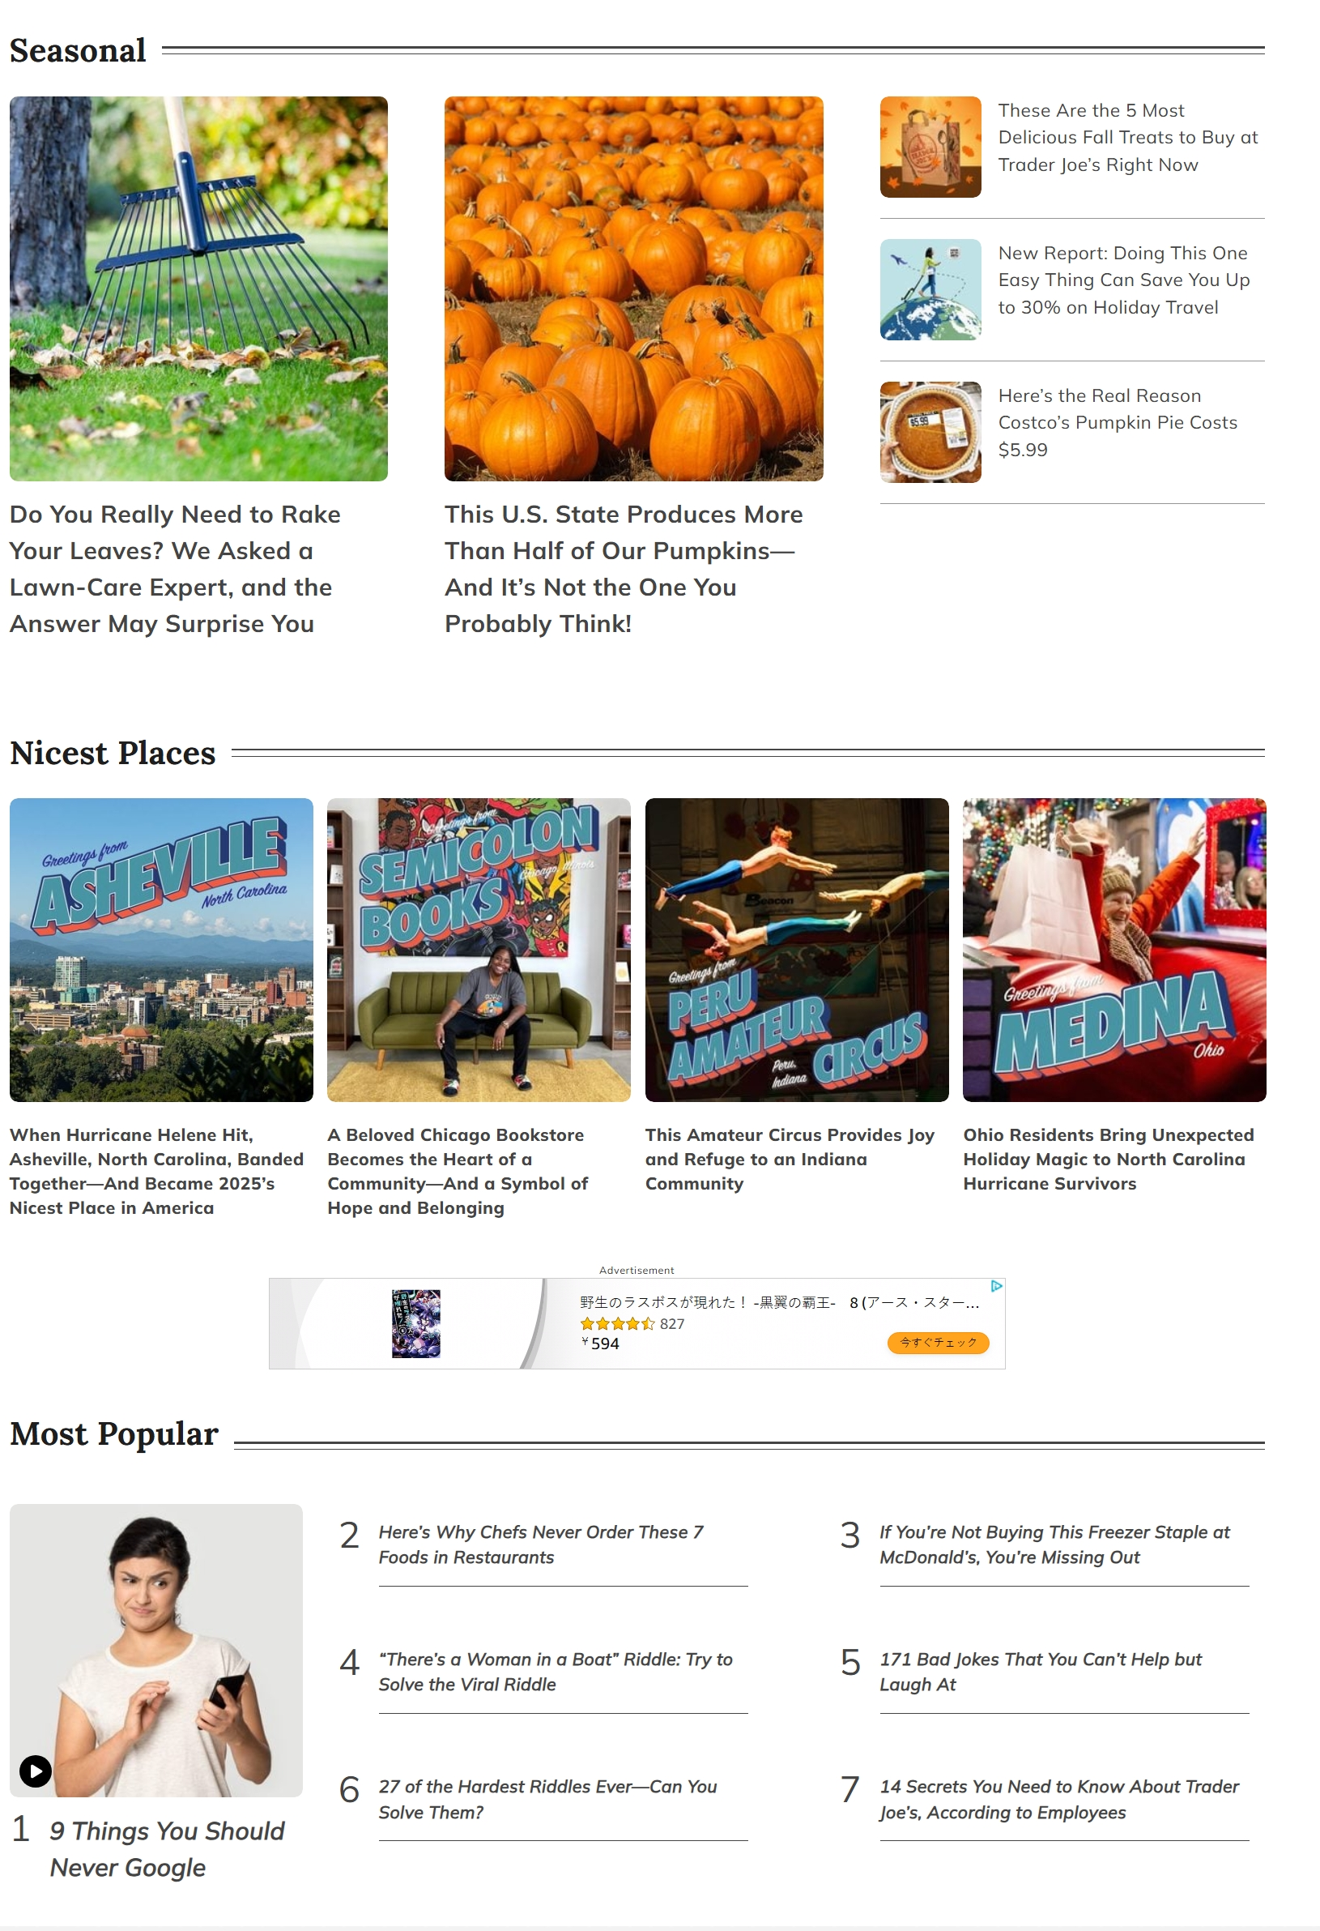Open the Costco pumpkin pie thumbnail

(x=930, y=432)
